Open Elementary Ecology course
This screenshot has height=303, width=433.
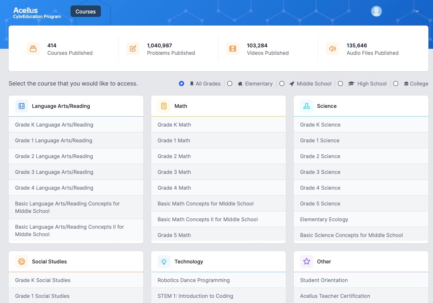361,219
